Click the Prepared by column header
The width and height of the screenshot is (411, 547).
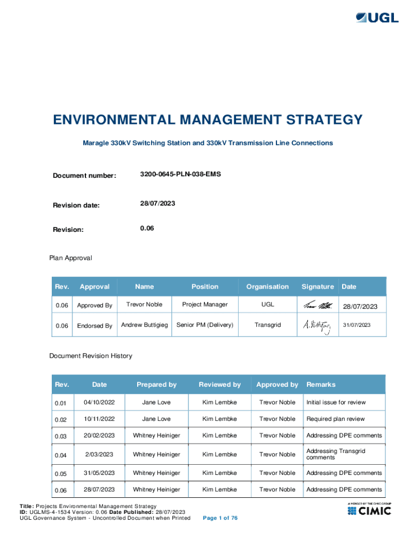[156, 385]
